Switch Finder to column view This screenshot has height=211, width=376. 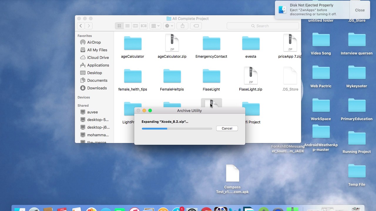tap(135, 26)
